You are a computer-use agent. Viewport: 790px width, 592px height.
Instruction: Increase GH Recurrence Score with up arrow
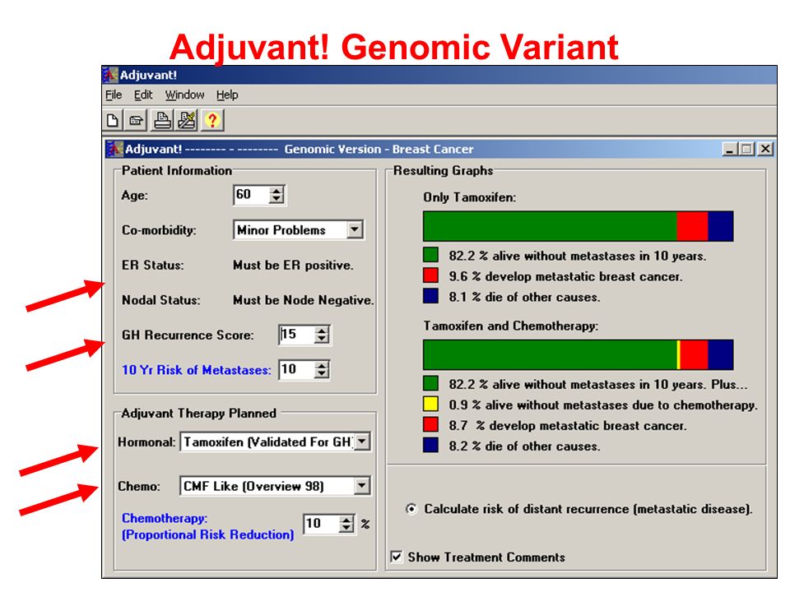322,331
